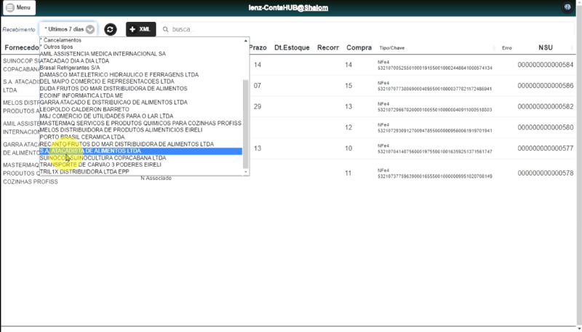
Task: Click the dropdown list scroll-up arrow
Action: pyautogui.click(x=245, y=41)
